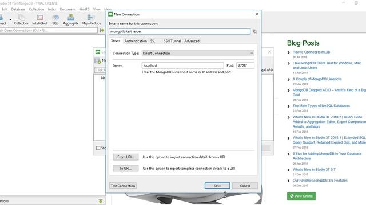
Task: Close the New Connection dialog
Action: pyautogui.click(x=257, y=14)
